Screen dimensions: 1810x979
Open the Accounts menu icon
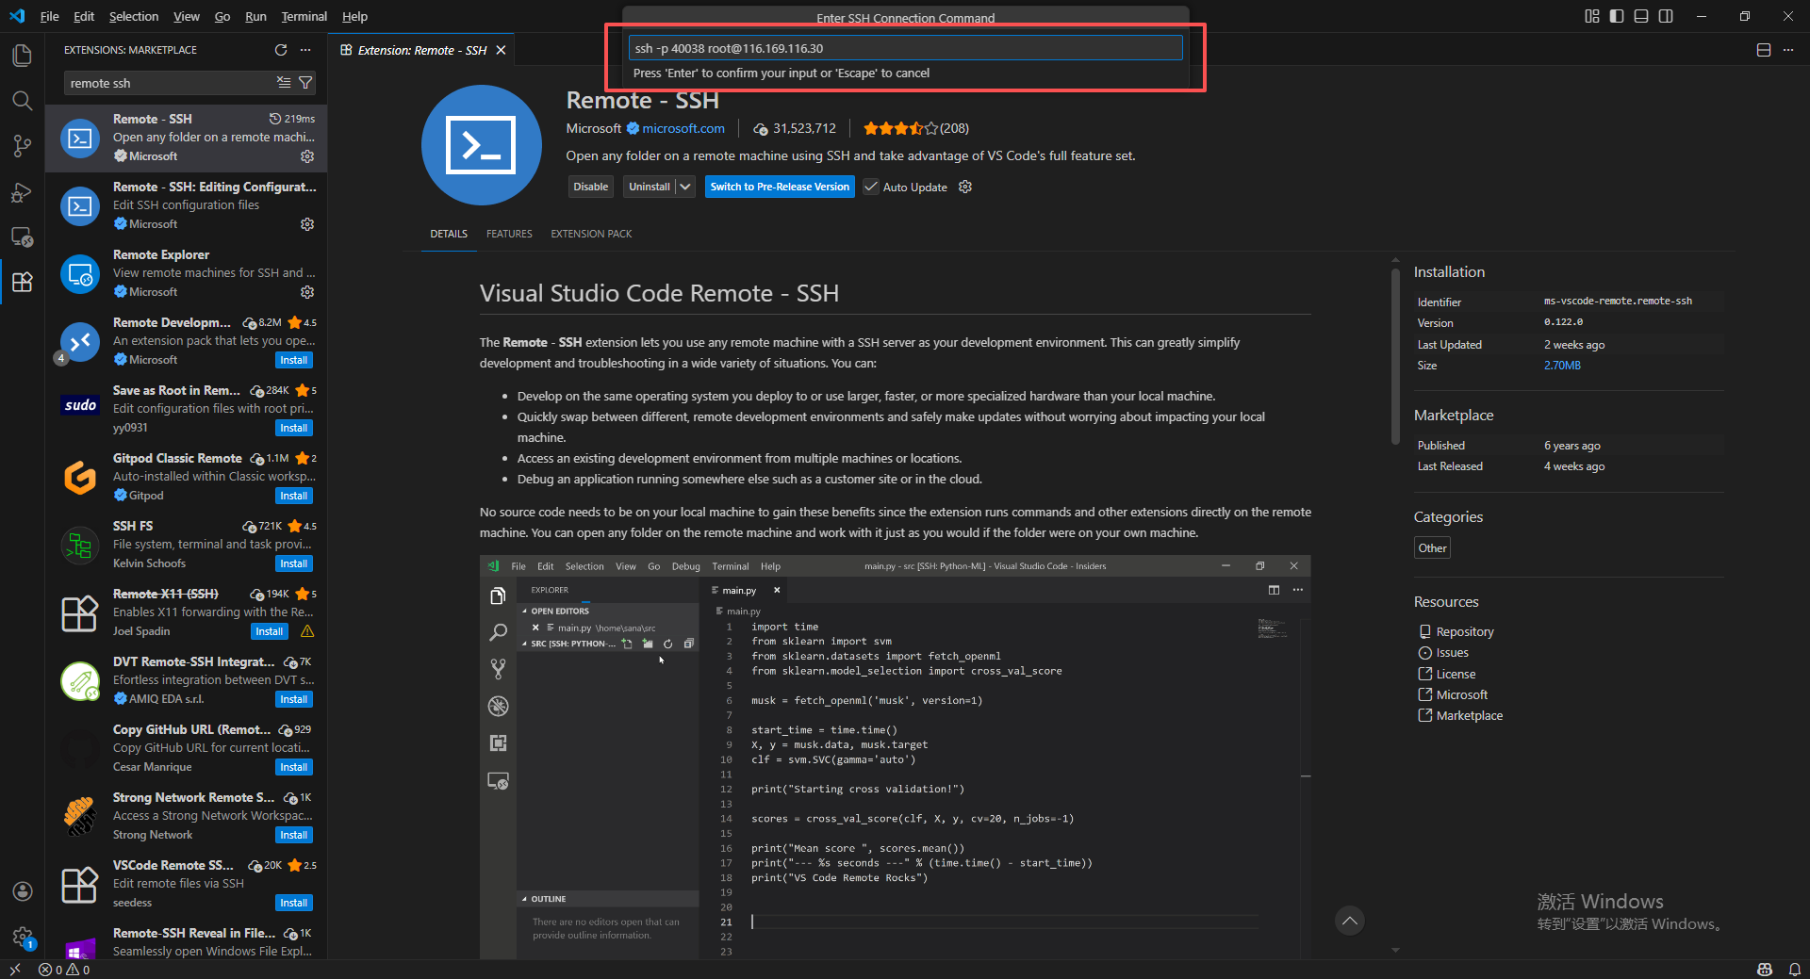tap(22, 891)
